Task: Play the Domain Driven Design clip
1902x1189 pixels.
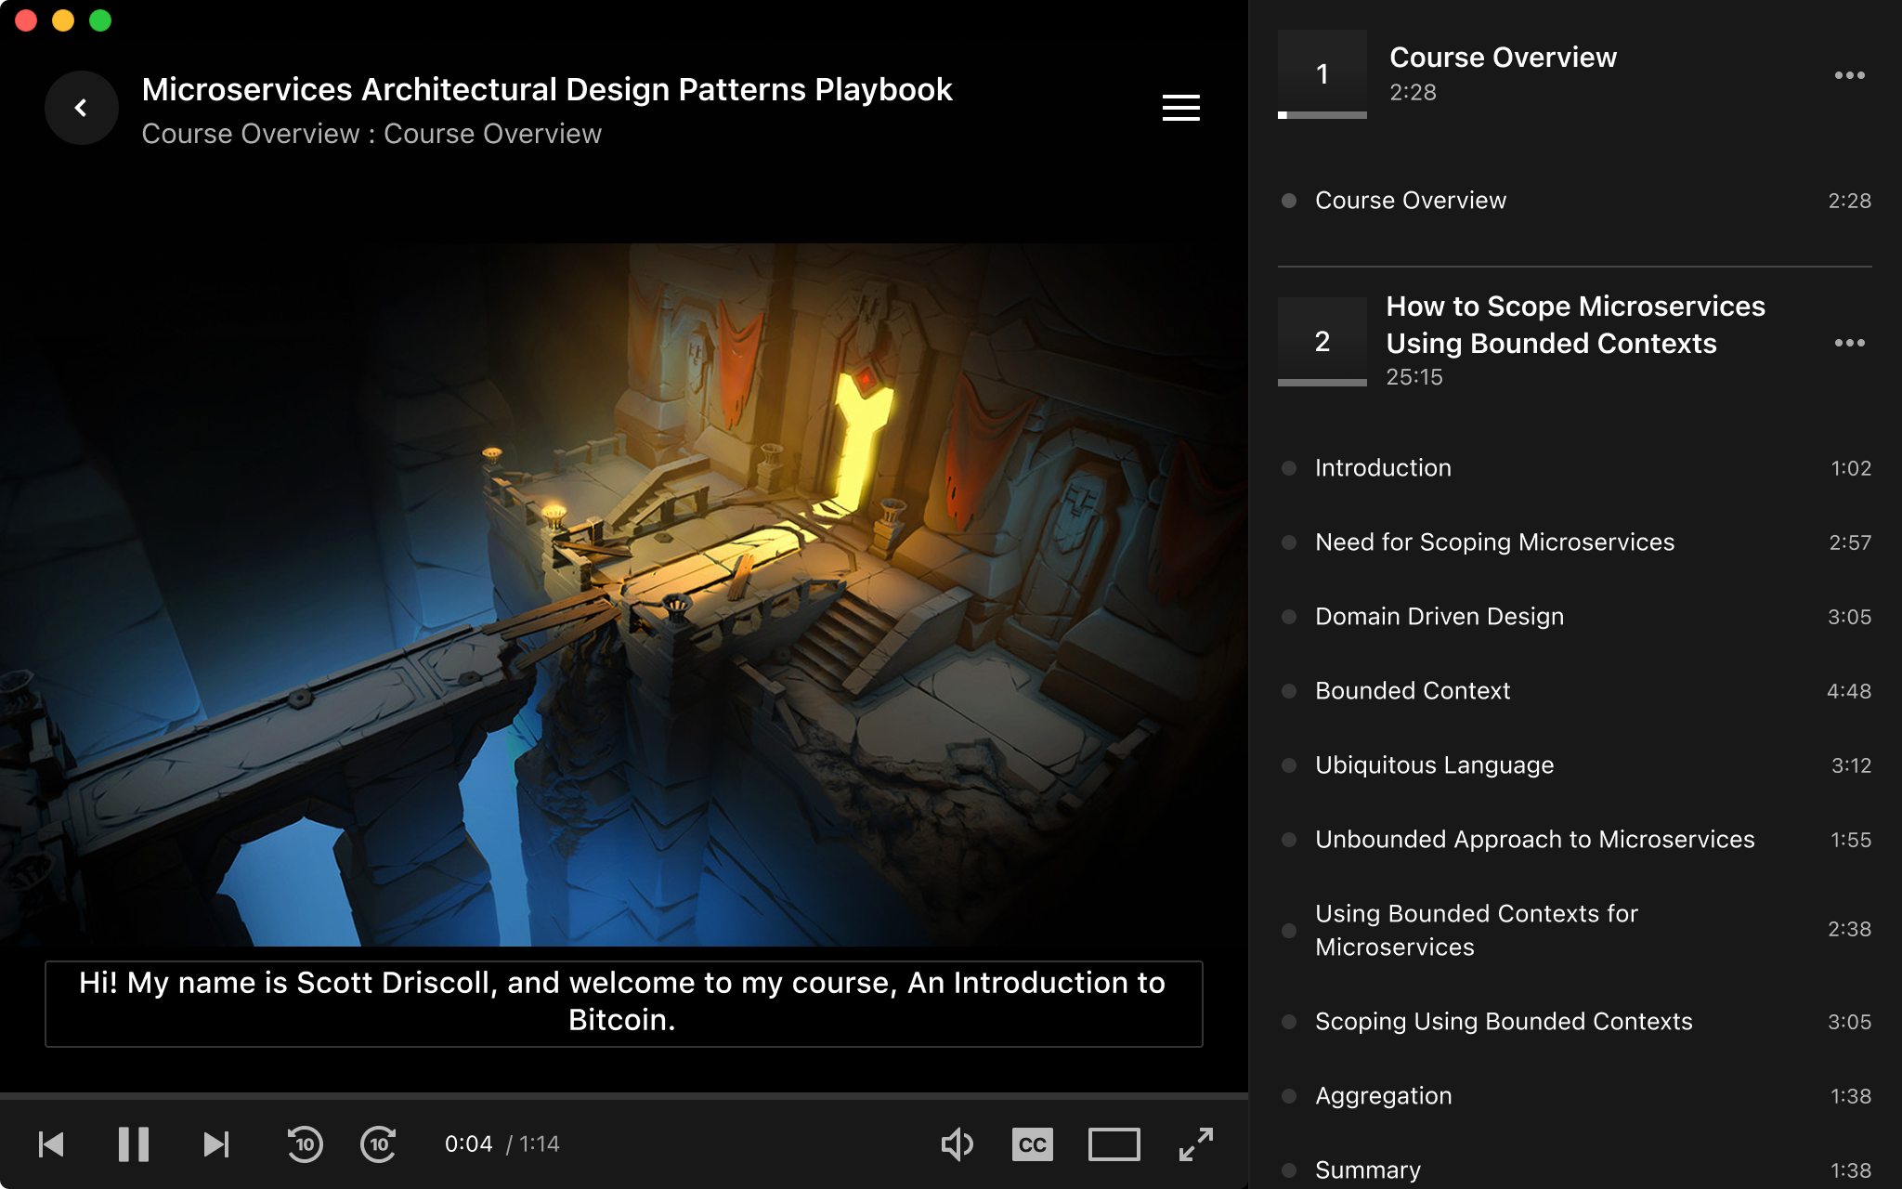Action: point(1574,617)
